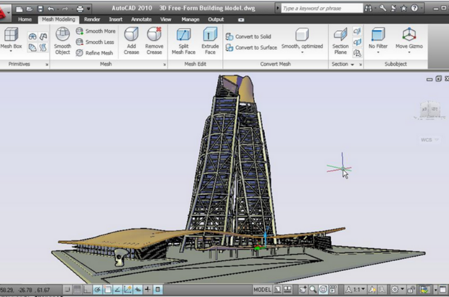The image size is (449, 297).
Task: Click the binoculars search icon
Action: click(x=368, y=8)
